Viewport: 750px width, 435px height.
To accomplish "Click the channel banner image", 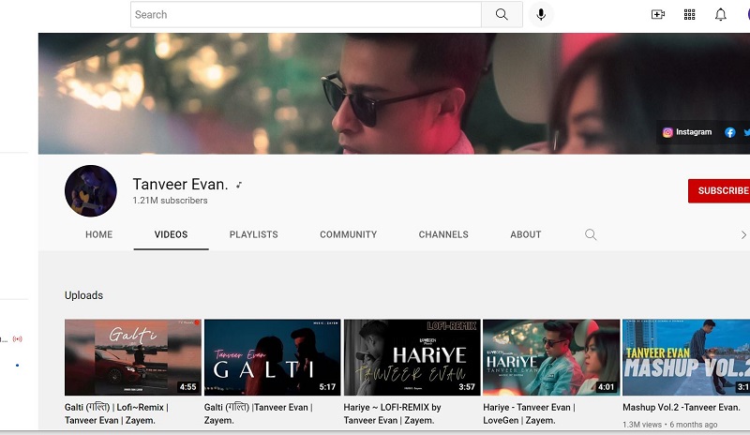I will point(394,94).
